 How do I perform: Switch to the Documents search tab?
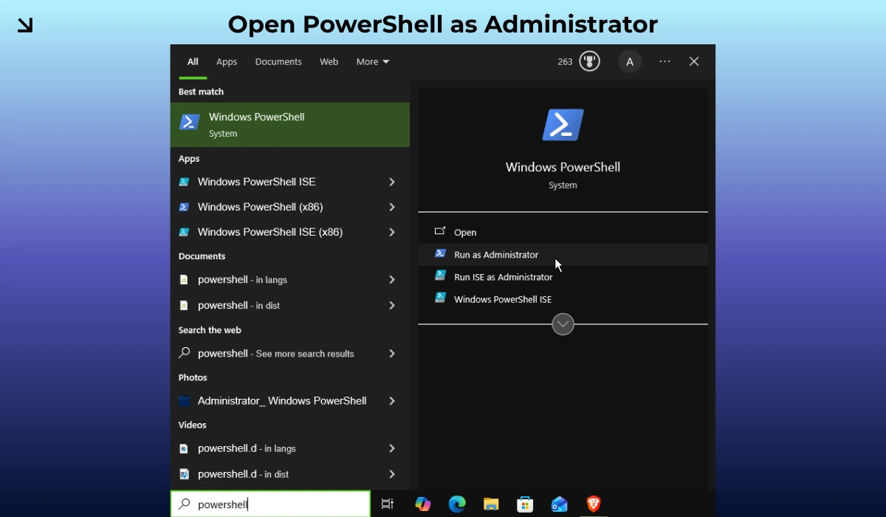pyautogui.click(x=278, y=62)
